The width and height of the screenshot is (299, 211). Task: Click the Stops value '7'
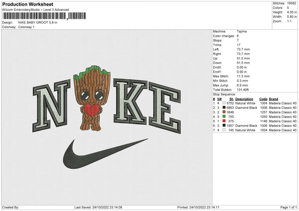(x=238, y=40)
